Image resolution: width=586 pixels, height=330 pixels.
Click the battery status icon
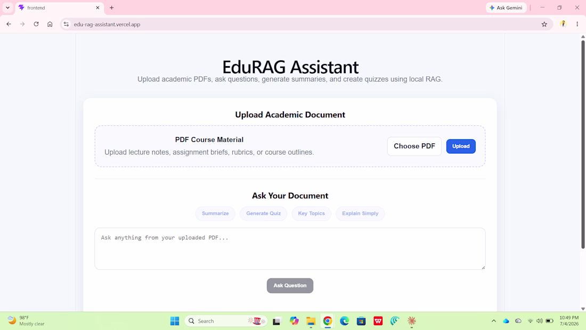[x=549, y=321]
